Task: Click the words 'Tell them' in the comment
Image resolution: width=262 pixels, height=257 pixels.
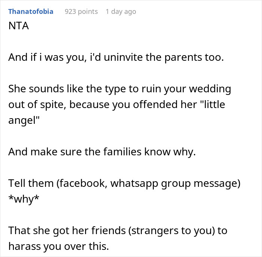Action: (x=31, y=183)
